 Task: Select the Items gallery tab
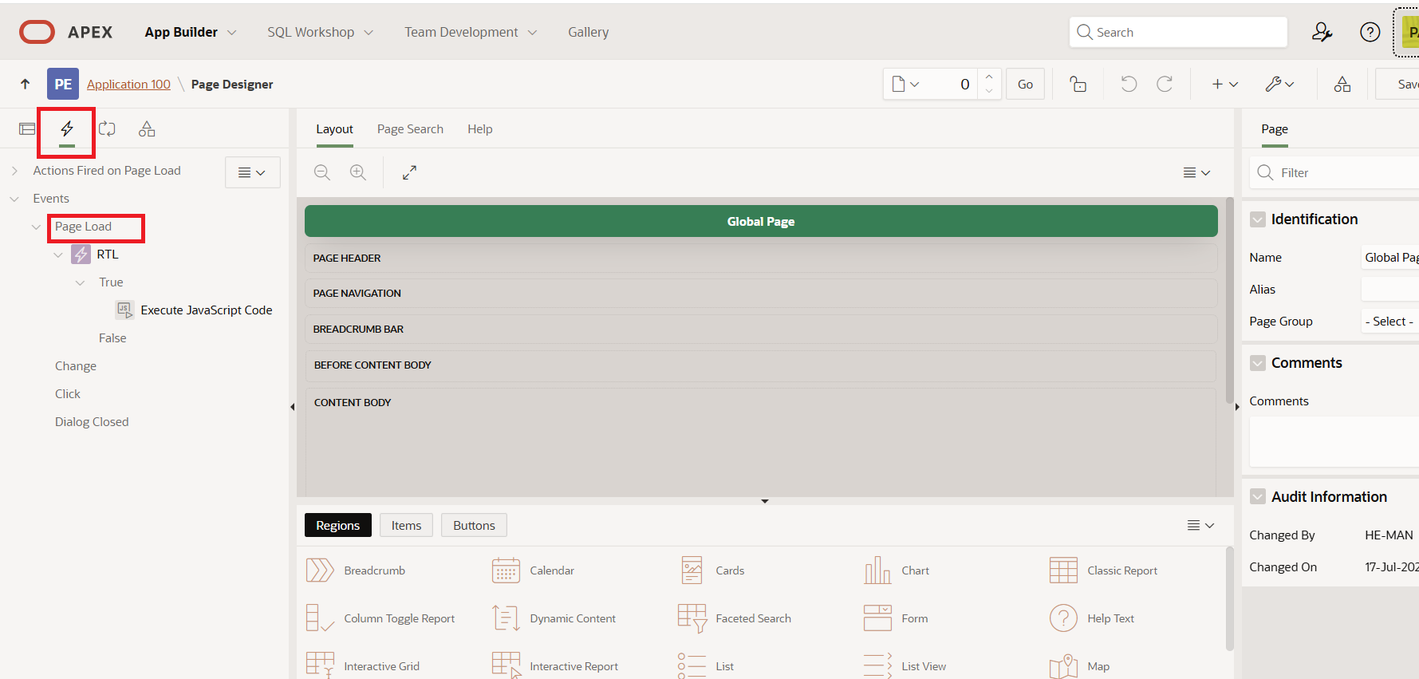click(406, 525)
